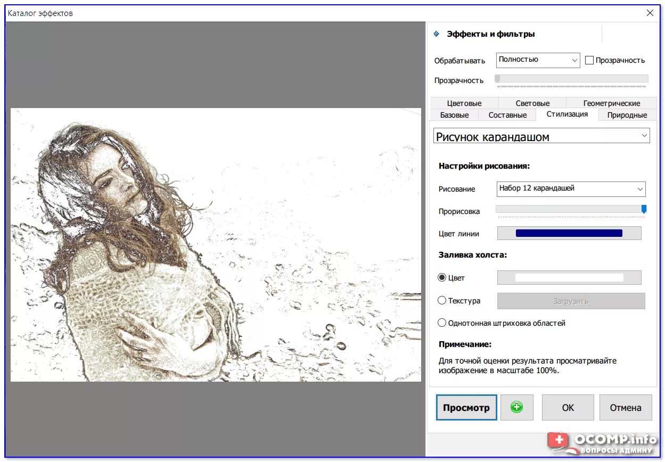Select the Текстура radio button
The image size is (665, 462).
442,300
